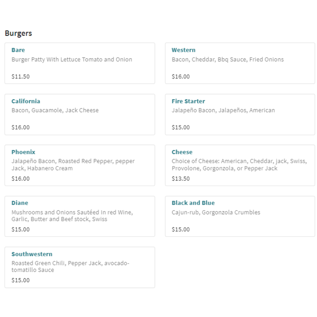Open the Diane burger title link

coord(20,203)
